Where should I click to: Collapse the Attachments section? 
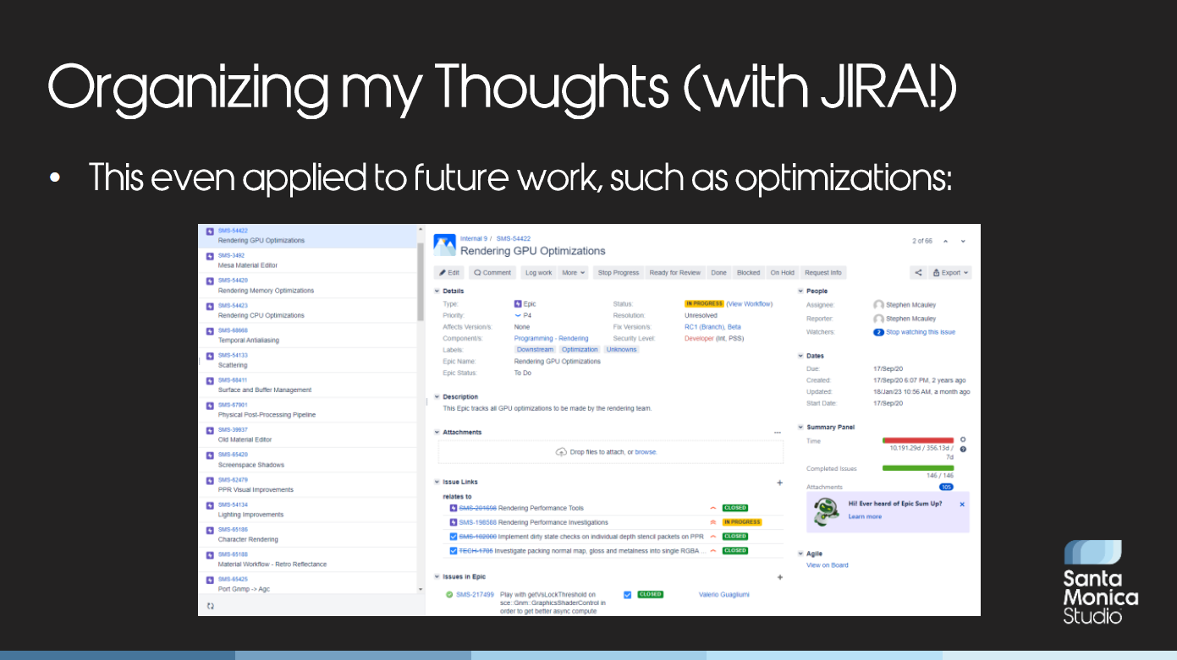pos(437,432)
